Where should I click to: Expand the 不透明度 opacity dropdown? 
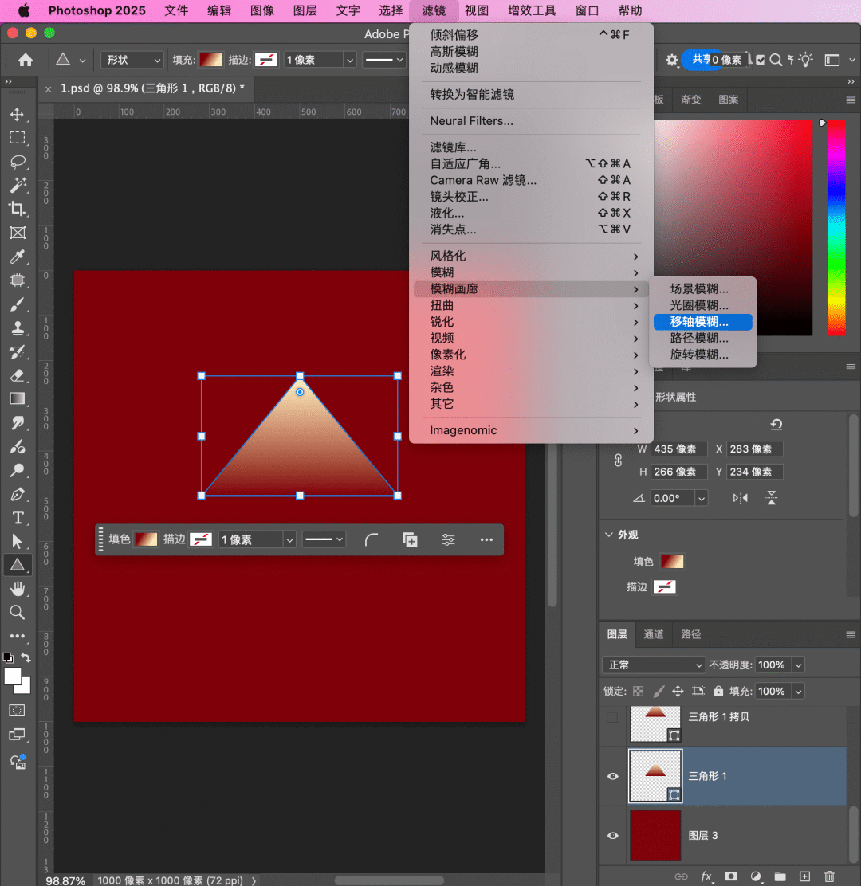(798, 664)
